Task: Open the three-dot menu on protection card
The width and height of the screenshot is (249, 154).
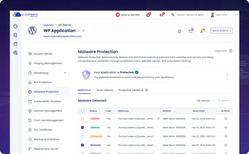Action: (227, 75)
